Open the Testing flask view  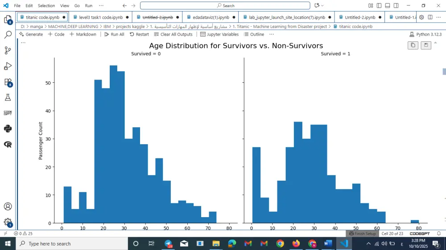tap(8, 97)
